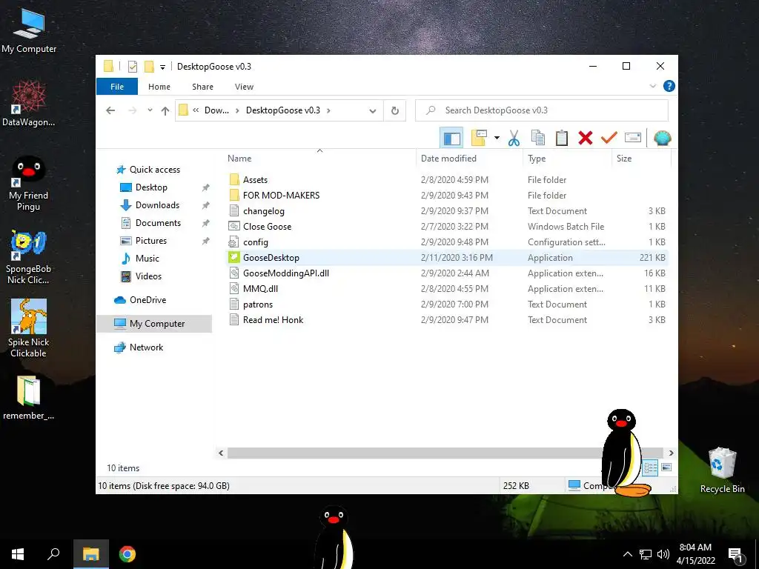Open the new folder icon's dropdown arrow
The image size is (759, 569).
[497, 138]
